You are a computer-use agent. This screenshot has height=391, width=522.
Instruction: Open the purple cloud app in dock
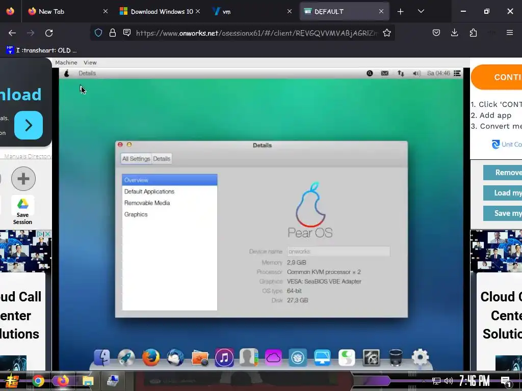(x=273, y=358)
